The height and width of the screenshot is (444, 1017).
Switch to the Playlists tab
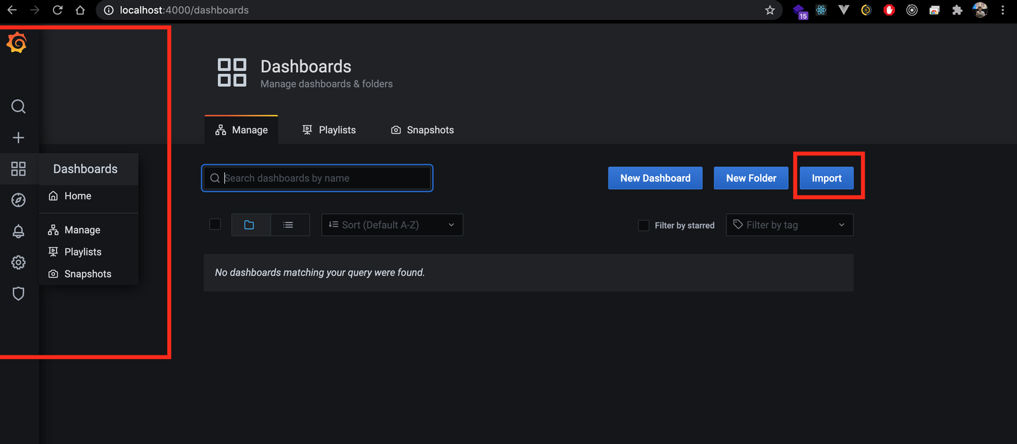(x=329, y=130)
